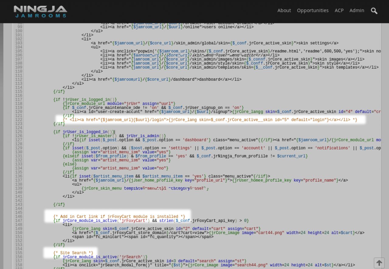The height and width of the screenshot is (269, 389).
Task: Click the highlighted jrFoxyCart cart link comment
Action: click(x=119, y=217)
